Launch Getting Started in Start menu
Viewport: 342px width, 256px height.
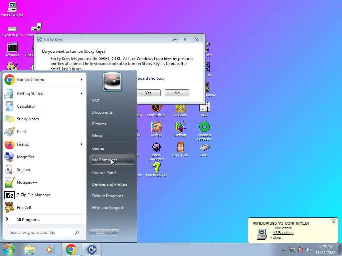point(44,94)
